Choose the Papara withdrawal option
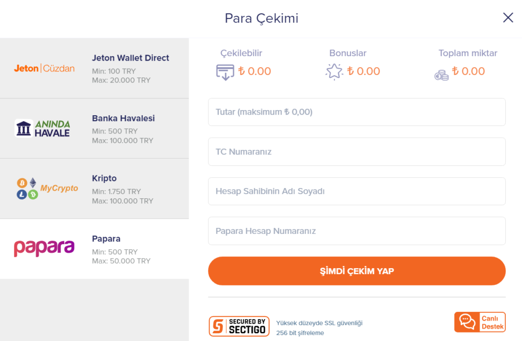Image resolution: width=522 pixels, height=341 pixels. pyautogui.click(x=94, y=249)
